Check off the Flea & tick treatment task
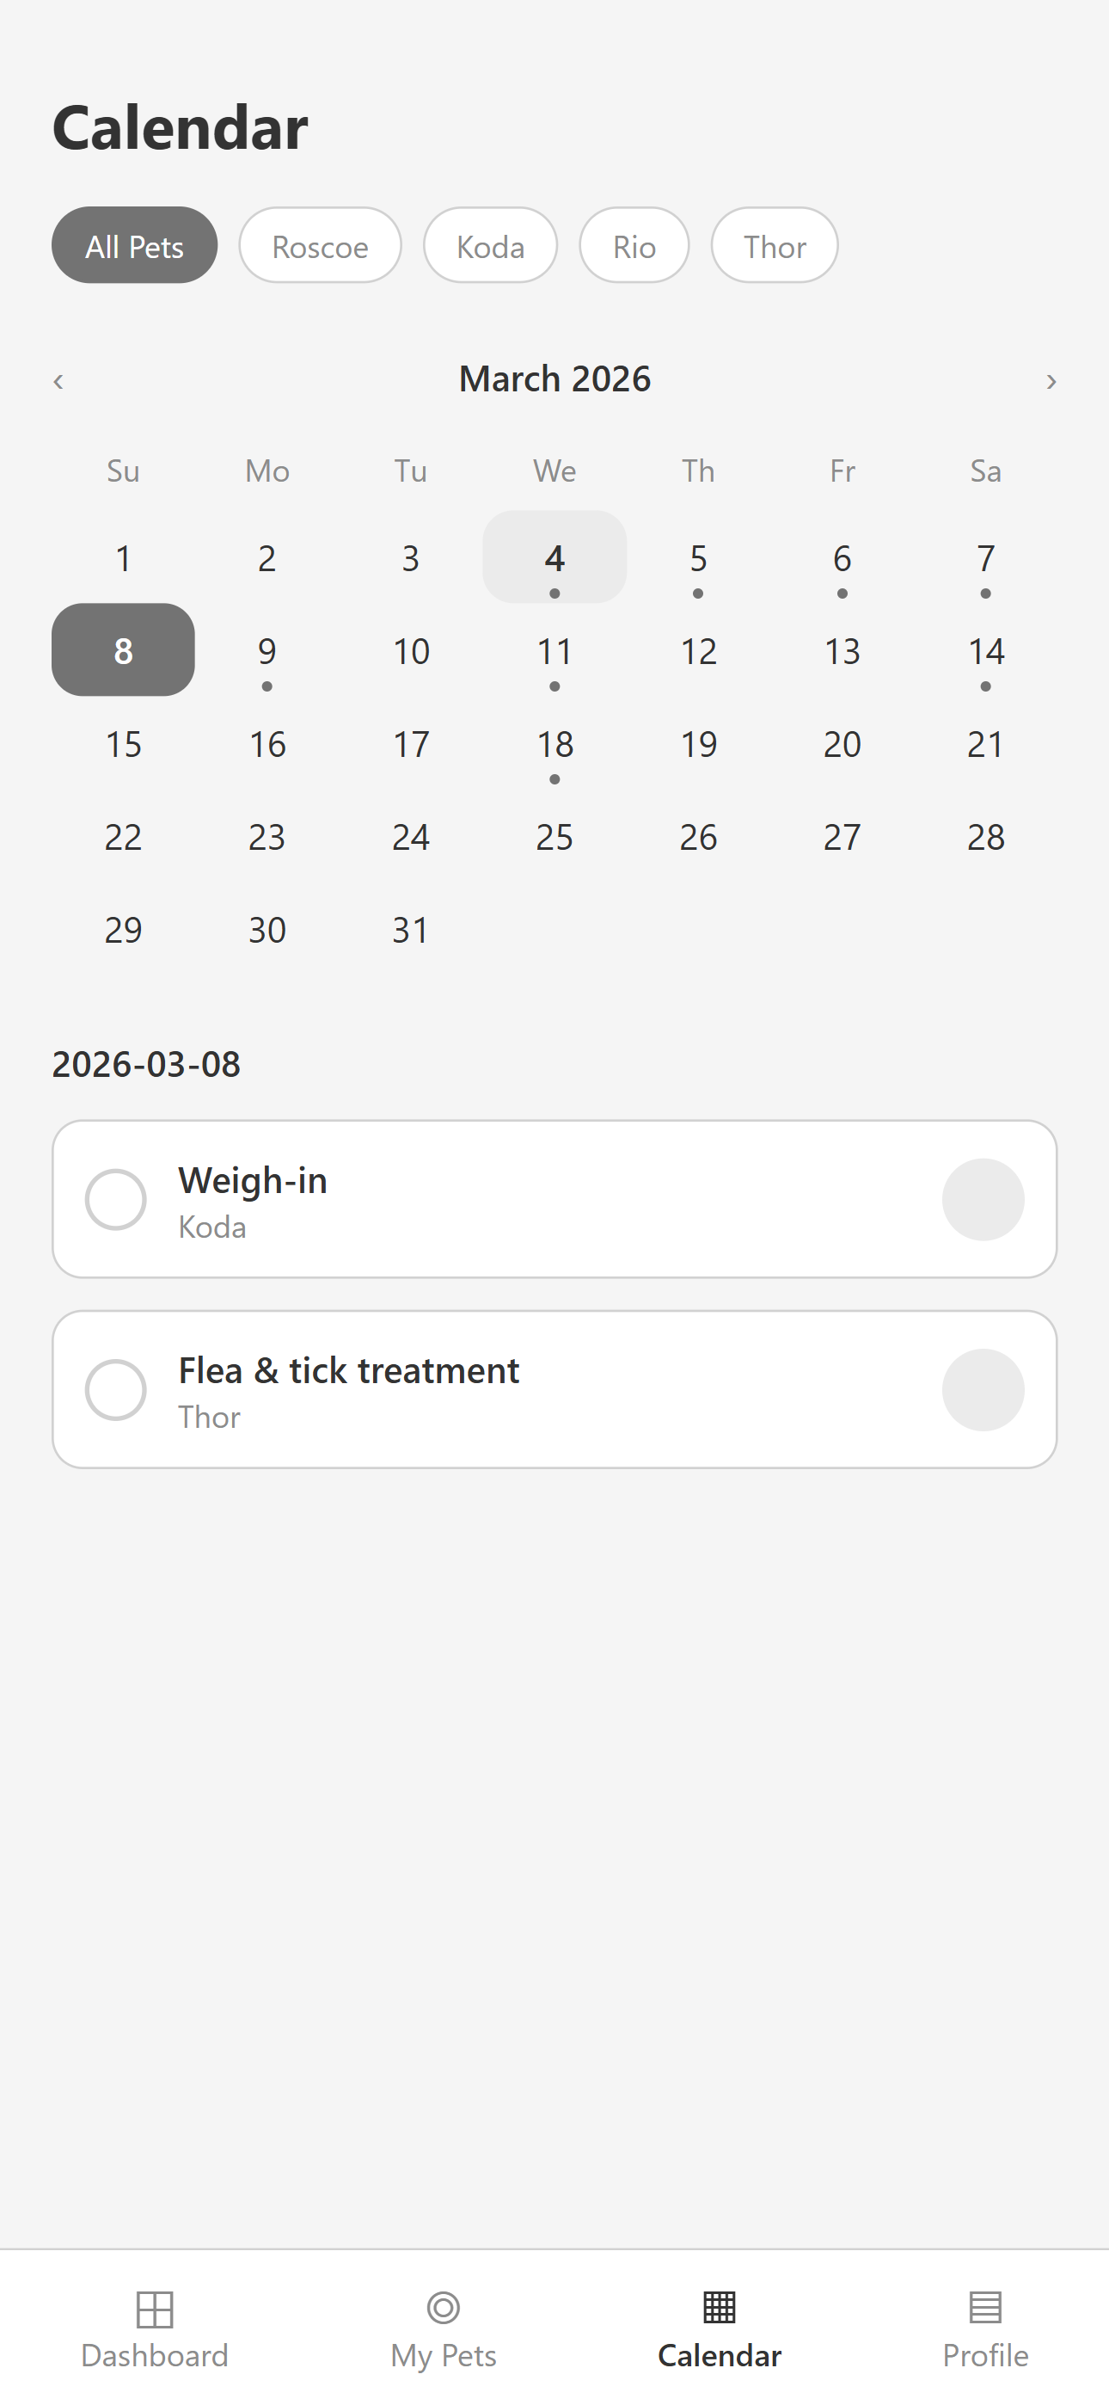The height and width of the screenshot is (2405, 1109). [116, 1390]
